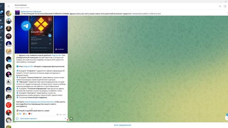
Task: Open the hamburger main menu icon
Action: pyautogui.click(x=1, y=6)
